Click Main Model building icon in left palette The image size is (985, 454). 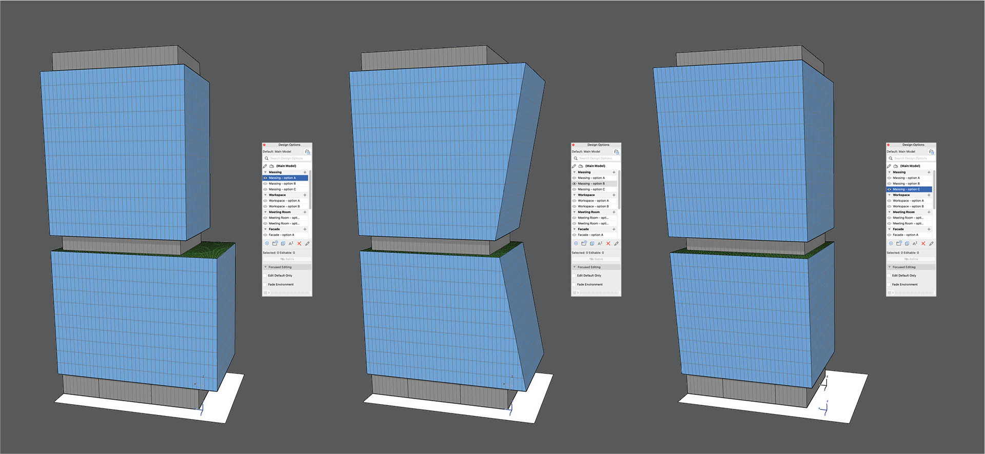point(272,166)
